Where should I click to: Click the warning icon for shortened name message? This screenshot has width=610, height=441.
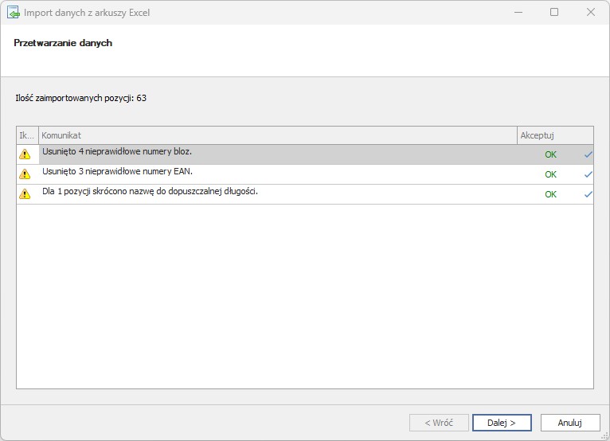pos(25,194)
